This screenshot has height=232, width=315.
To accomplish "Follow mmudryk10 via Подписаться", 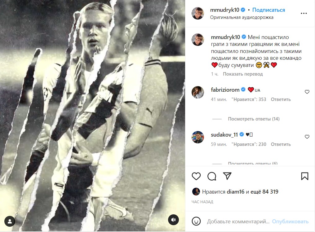I will click(268, 10).
